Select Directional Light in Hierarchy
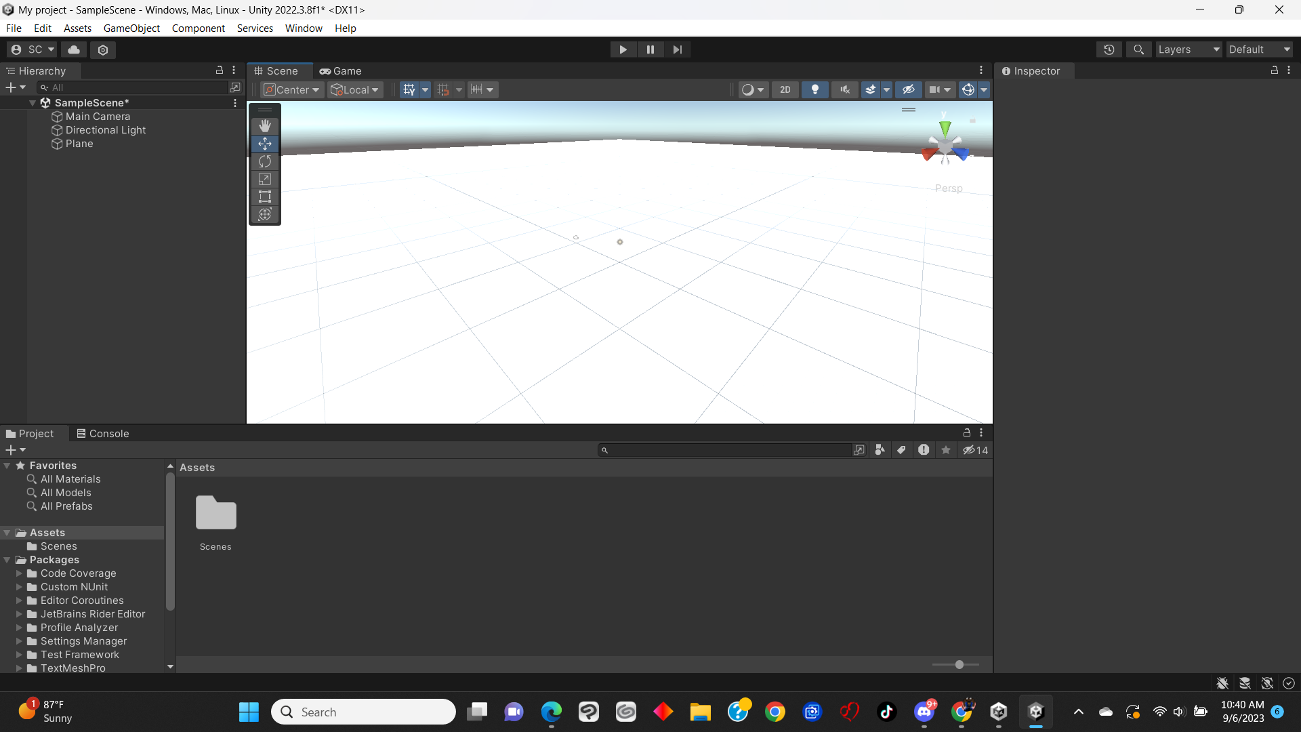1301x732 pixels. coord(105,130)
